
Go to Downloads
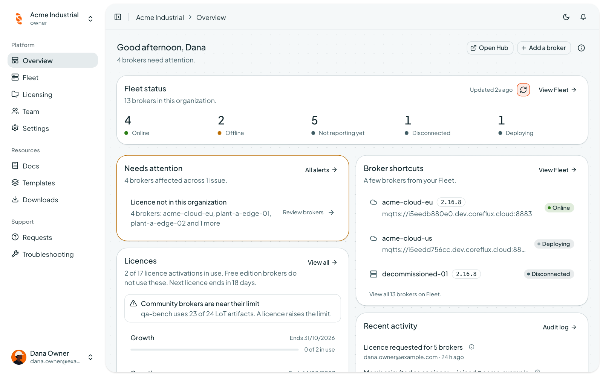53,200
